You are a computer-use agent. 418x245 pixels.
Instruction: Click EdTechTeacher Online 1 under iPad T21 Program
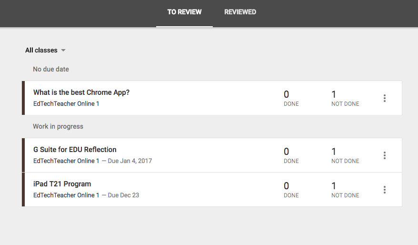pos(66,195)
